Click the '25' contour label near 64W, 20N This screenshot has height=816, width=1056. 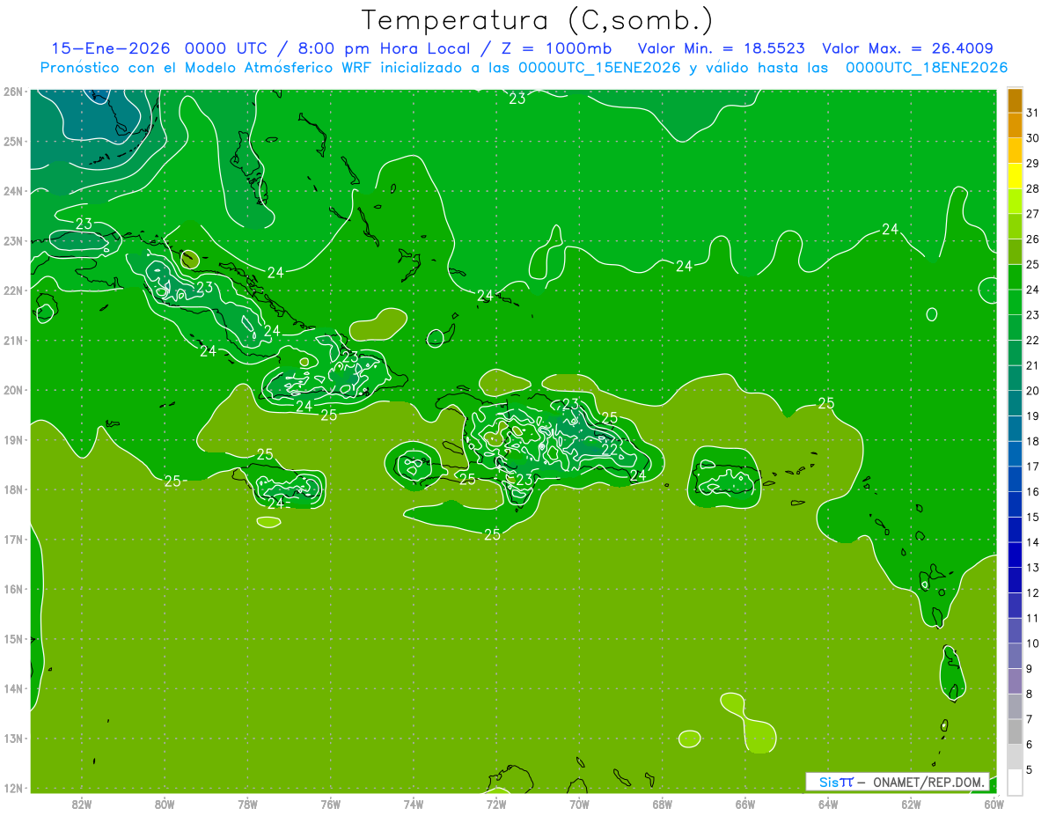[826, 403]
